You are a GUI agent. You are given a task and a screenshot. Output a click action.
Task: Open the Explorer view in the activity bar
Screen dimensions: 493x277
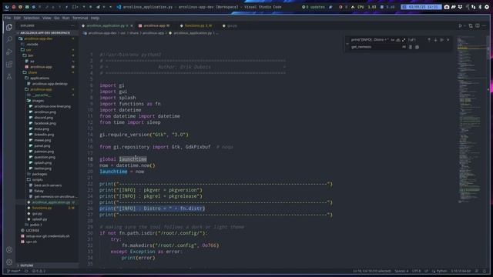(x=9, y=28)
